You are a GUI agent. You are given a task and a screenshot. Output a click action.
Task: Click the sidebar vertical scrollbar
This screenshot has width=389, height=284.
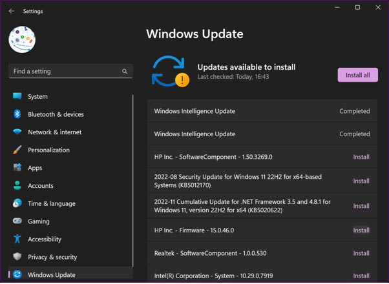(133, 181)
